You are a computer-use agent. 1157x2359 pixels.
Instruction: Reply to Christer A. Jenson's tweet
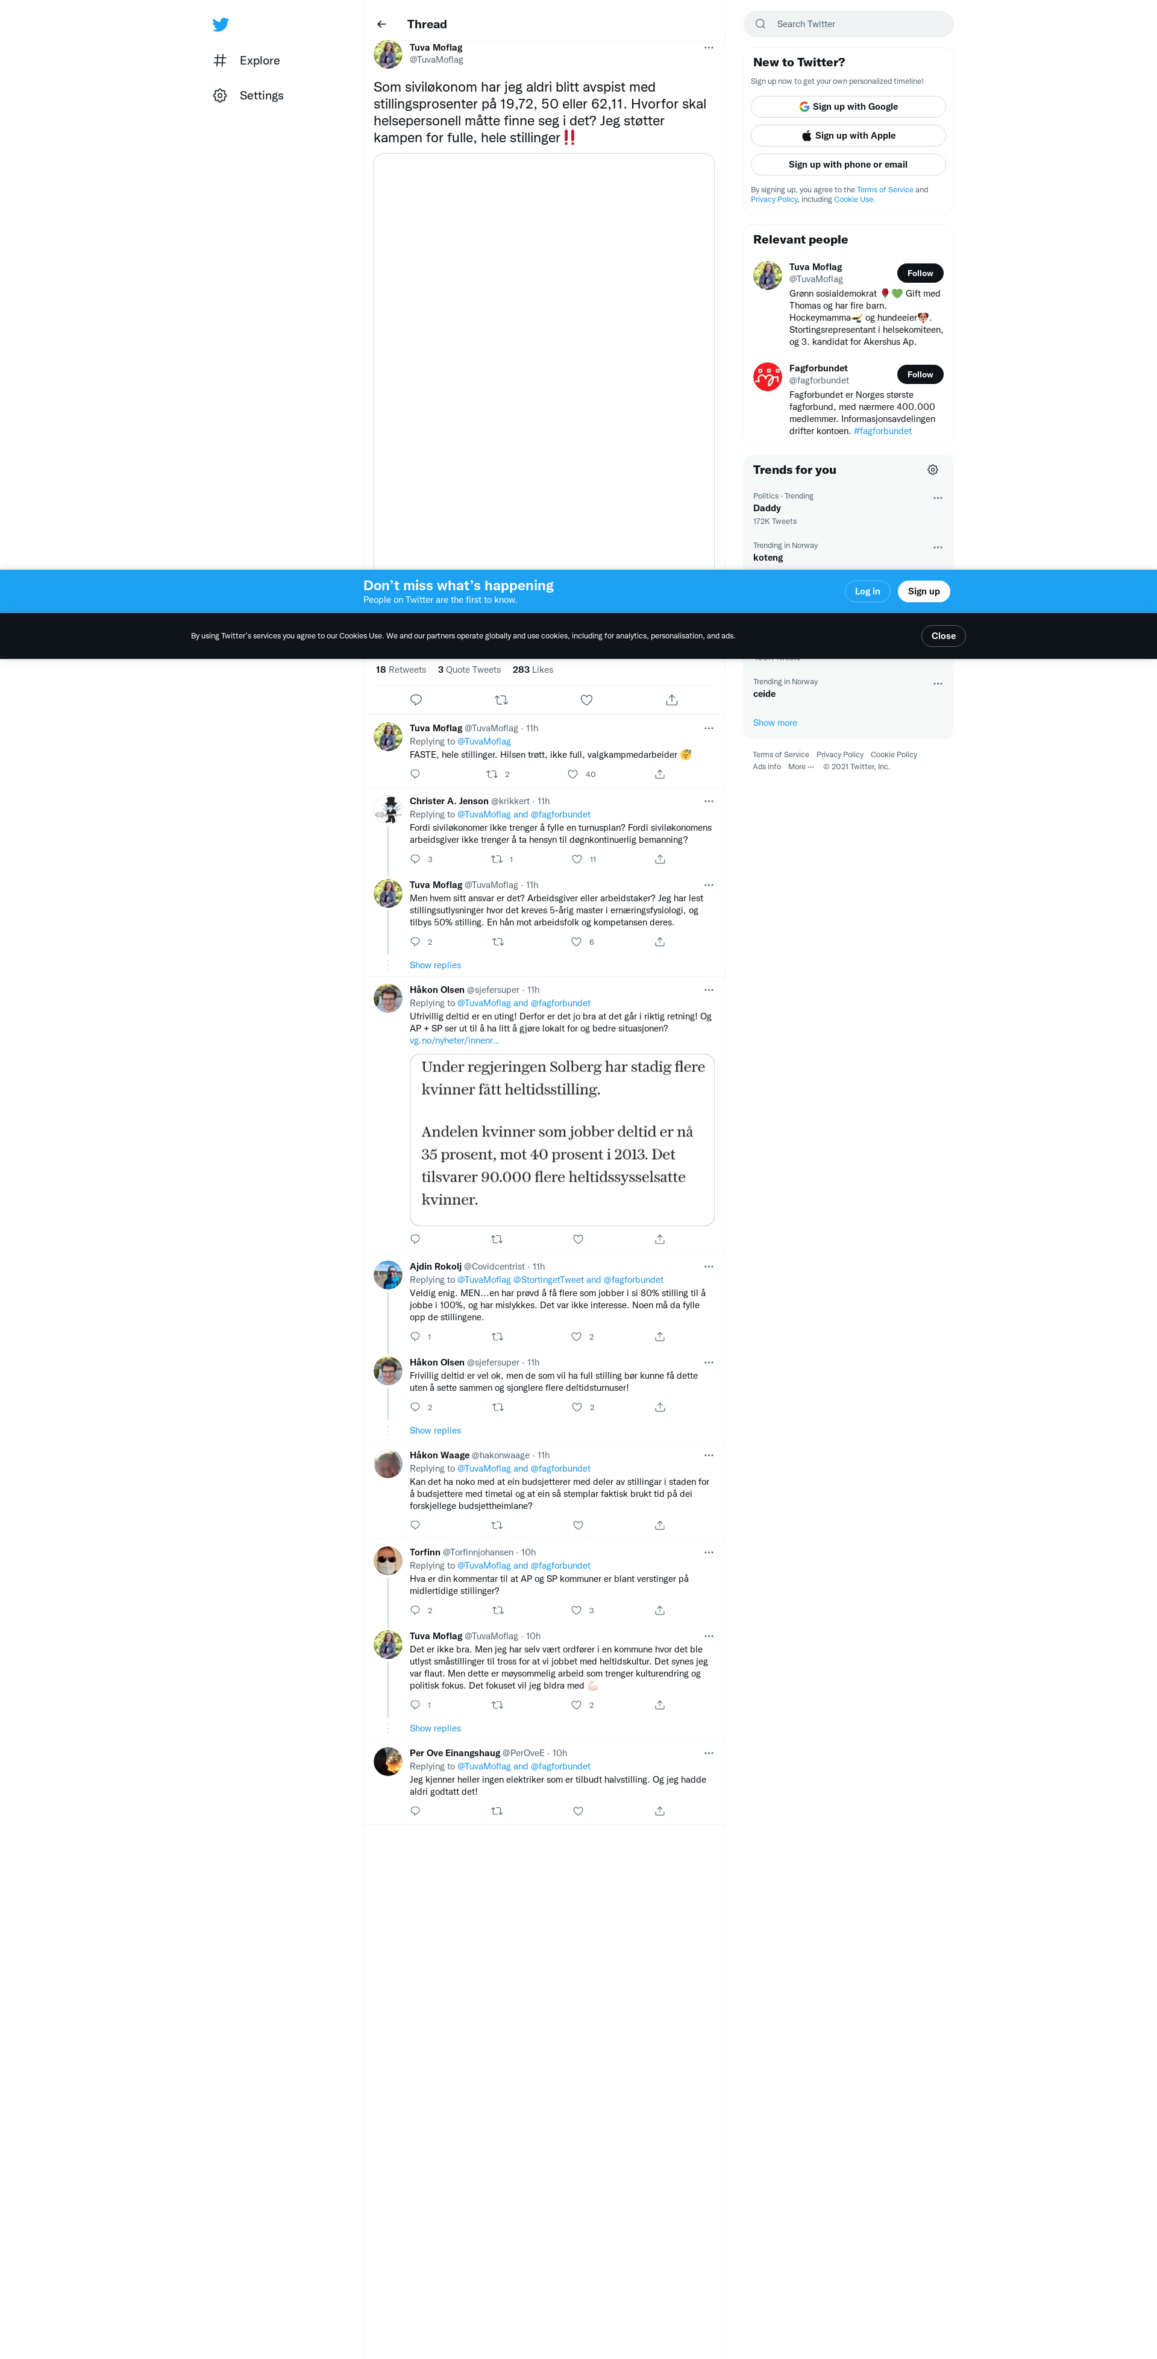416,860
